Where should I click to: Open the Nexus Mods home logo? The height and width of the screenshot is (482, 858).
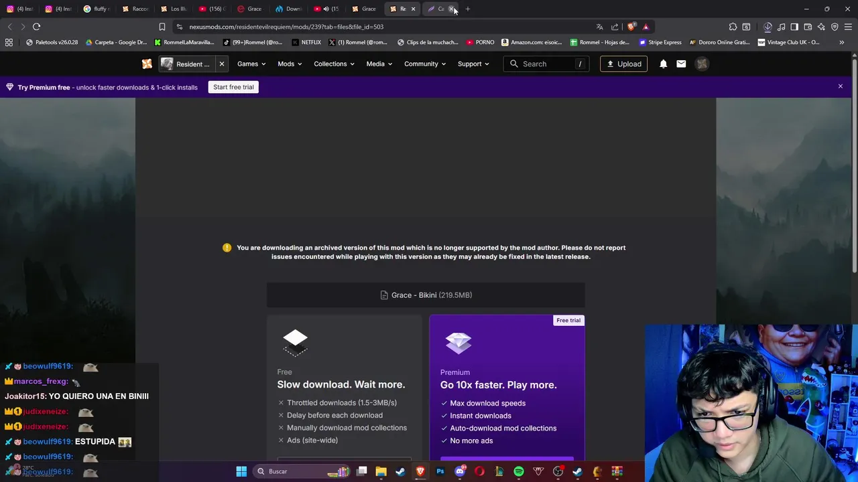[147, 64]
